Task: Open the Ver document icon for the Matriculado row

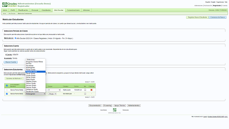Action: pyautogui.click(x=85, y=90)
